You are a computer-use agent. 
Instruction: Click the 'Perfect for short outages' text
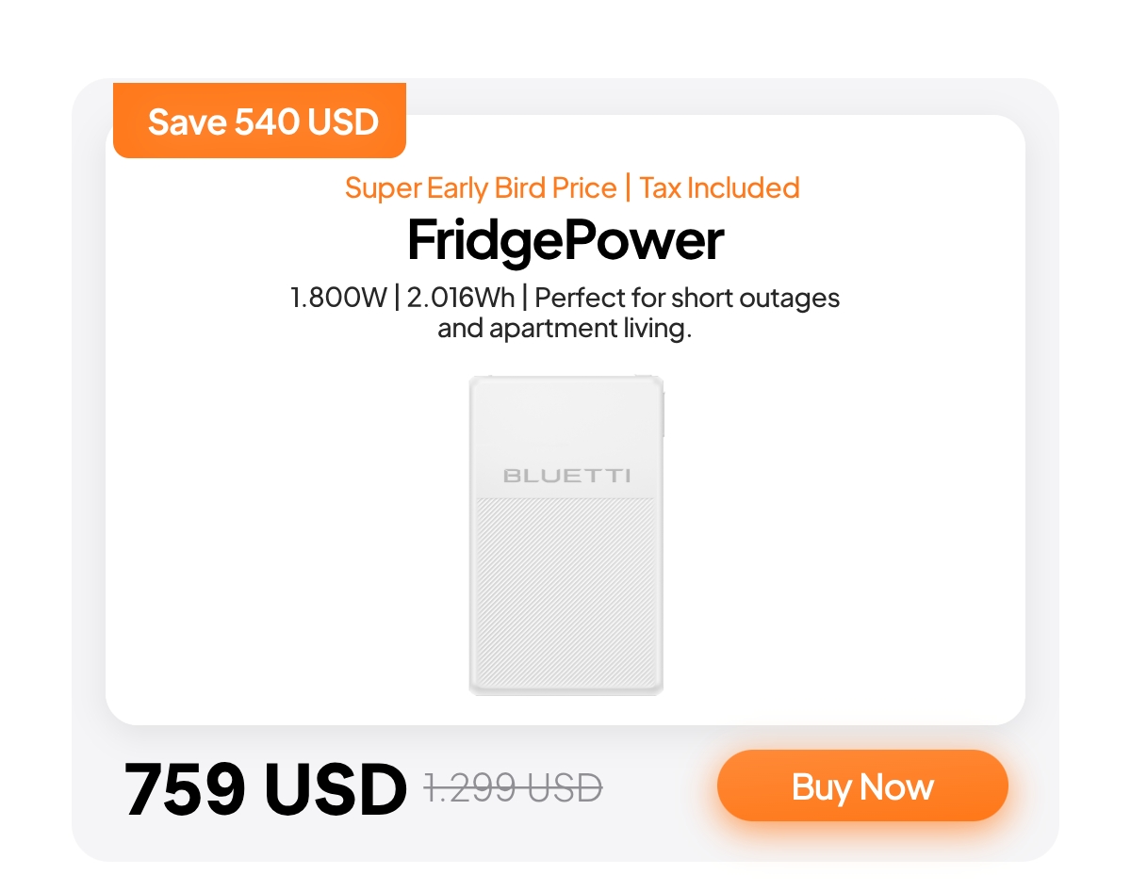point(687,299)
